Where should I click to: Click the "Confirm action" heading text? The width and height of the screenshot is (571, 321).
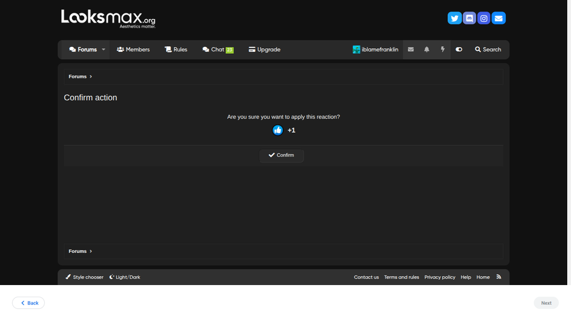[x=90, y=98]
